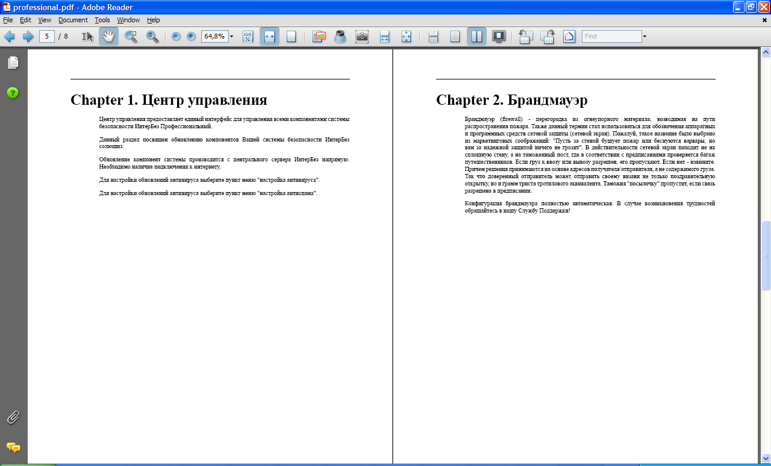Click the vertical scrollbar thumb

pyautogui.click(x=766, y=255)
